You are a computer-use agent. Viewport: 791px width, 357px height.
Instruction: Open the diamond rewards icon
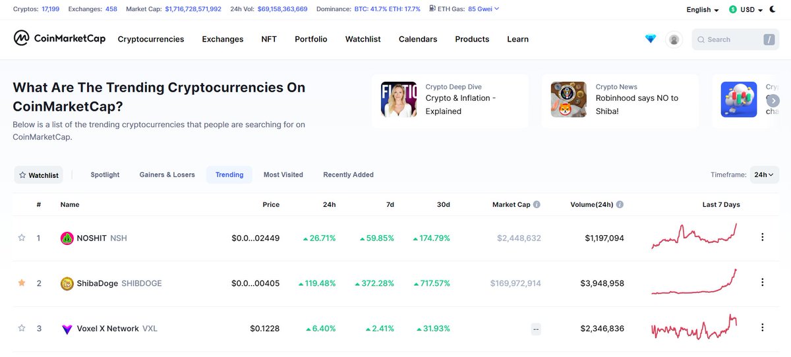(x=651, y=39)
